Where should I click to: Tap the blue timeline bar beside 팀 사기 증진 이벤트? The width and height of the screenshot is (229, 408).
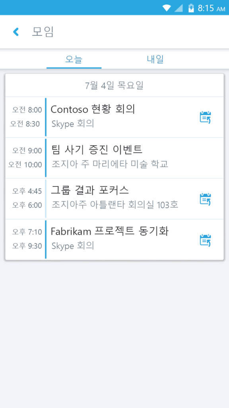[x=46, y=157]
